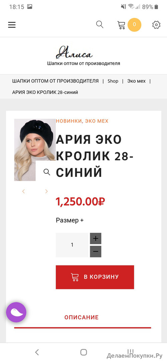
Task: Select the ОПИСАНИЕ tab
Action: (x=81, y=317)
